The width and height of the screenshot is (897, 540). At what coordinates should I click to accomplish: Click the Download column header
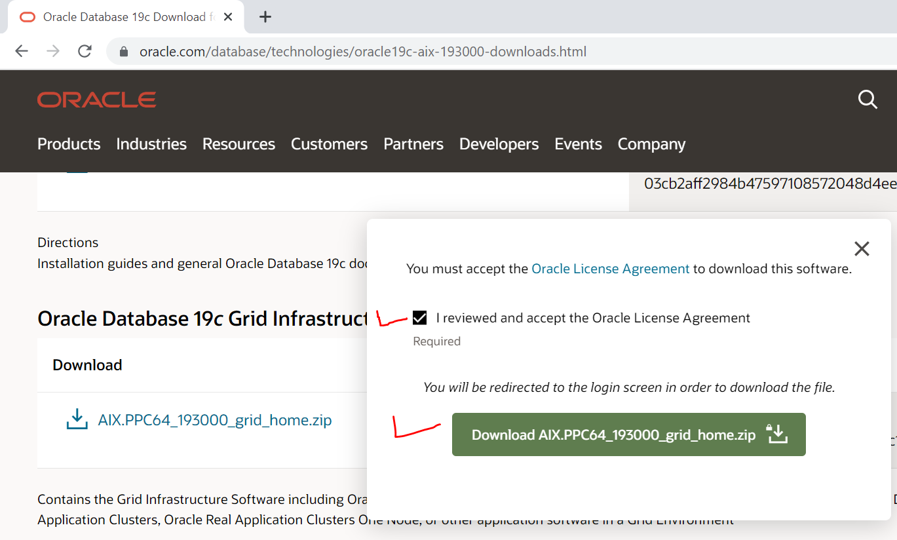(87, 365)
